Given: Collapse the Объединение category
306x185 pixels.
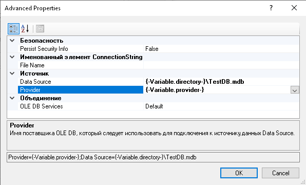Looking at the screenshot, I should pyautogui.click(x=12, y=98).
